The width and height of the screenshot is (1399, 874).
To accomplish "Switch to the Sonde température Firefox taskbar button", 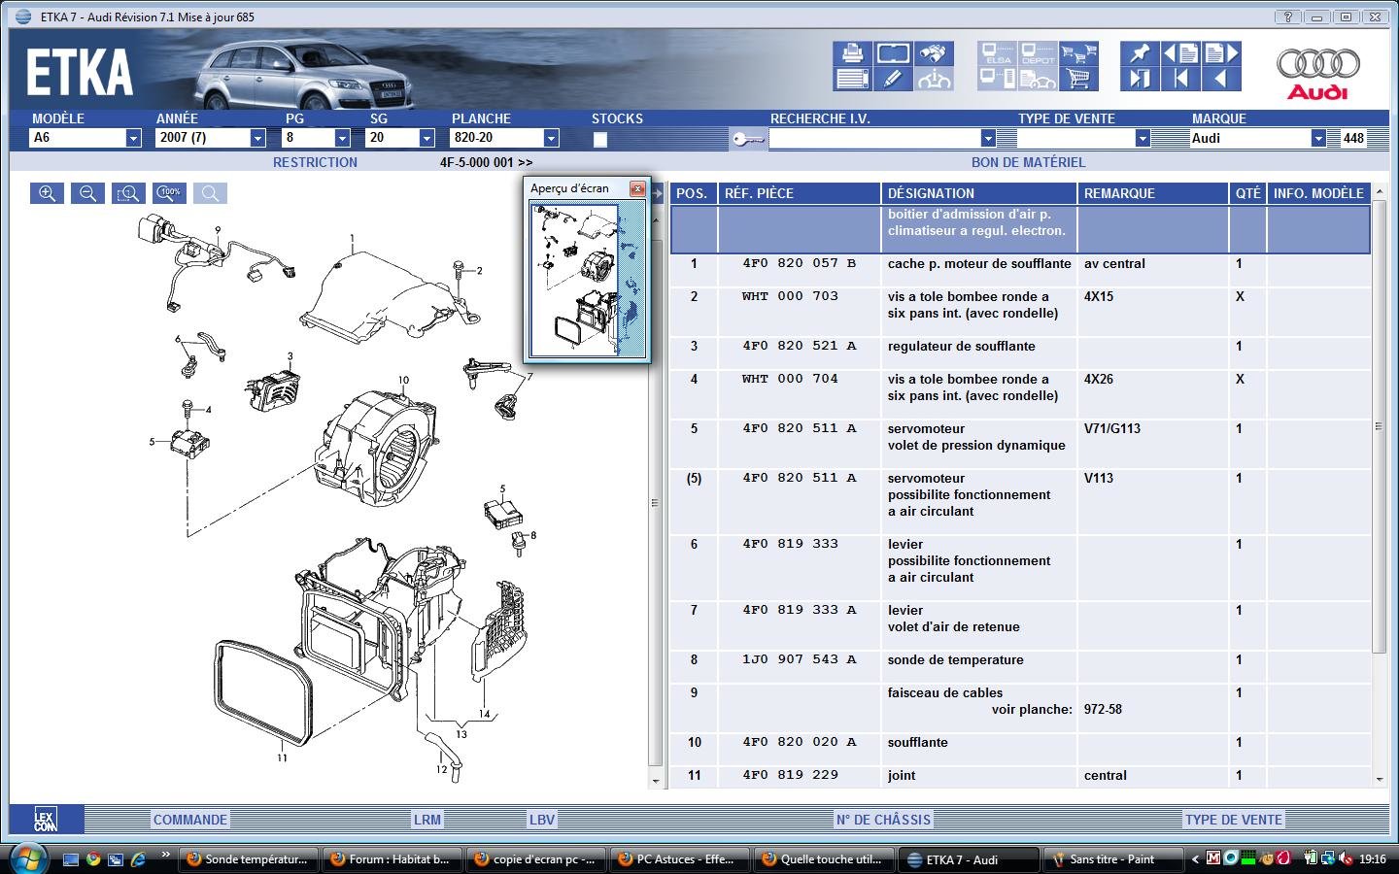I will [x=247, y=859].
